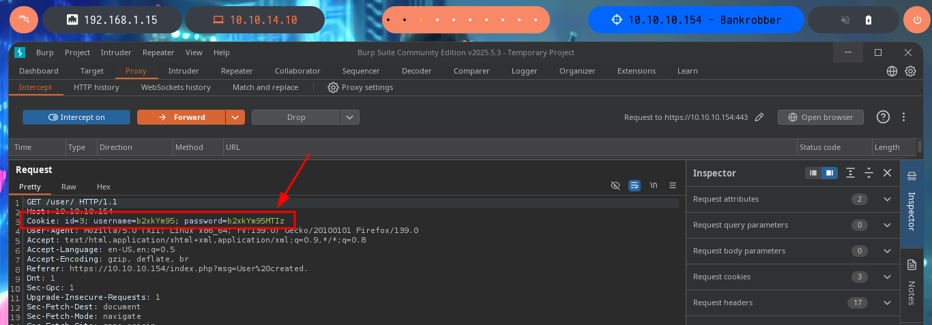Click the battery status icon
The image size is (932, 325).
[869, 20]
